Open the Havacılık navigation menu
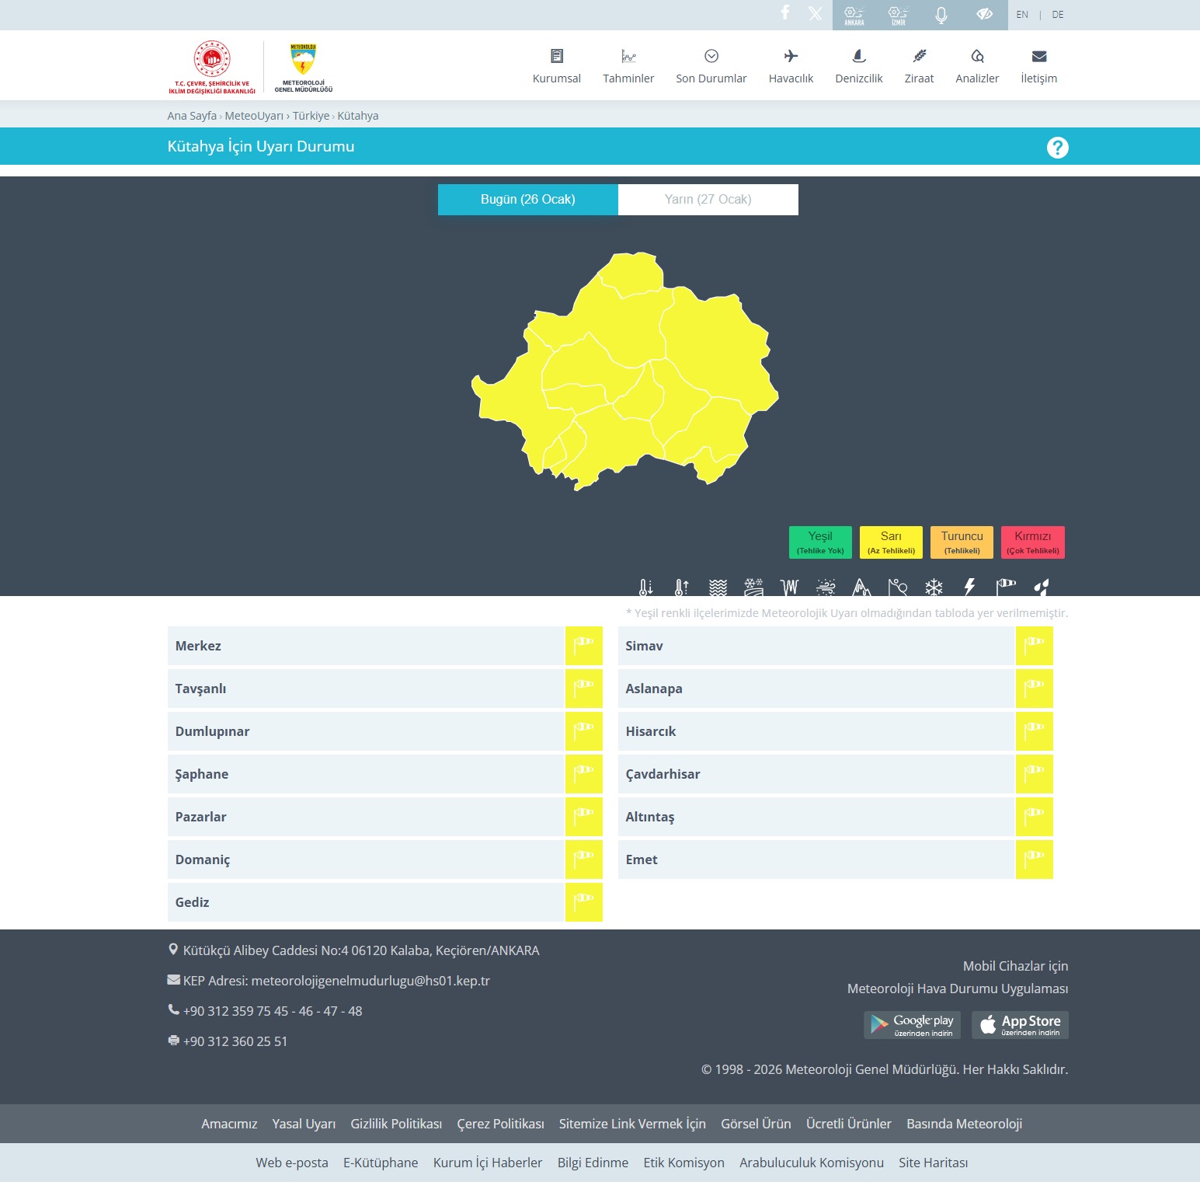Viewport: 1200px width, 1189px height. 791,66
